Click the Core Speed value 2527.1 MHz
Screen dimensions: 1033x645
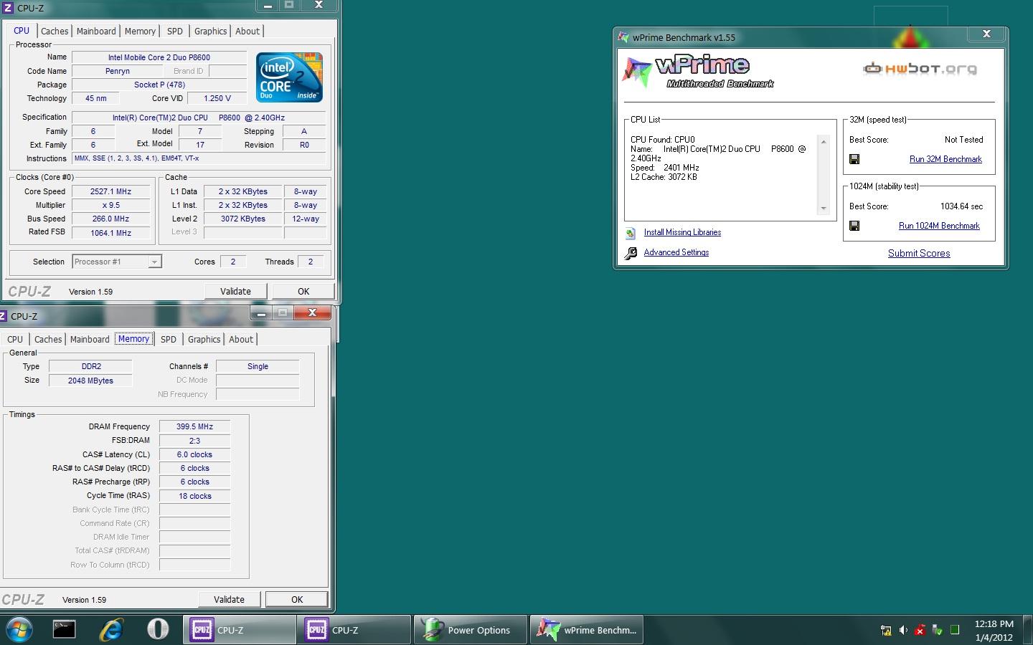110,191
